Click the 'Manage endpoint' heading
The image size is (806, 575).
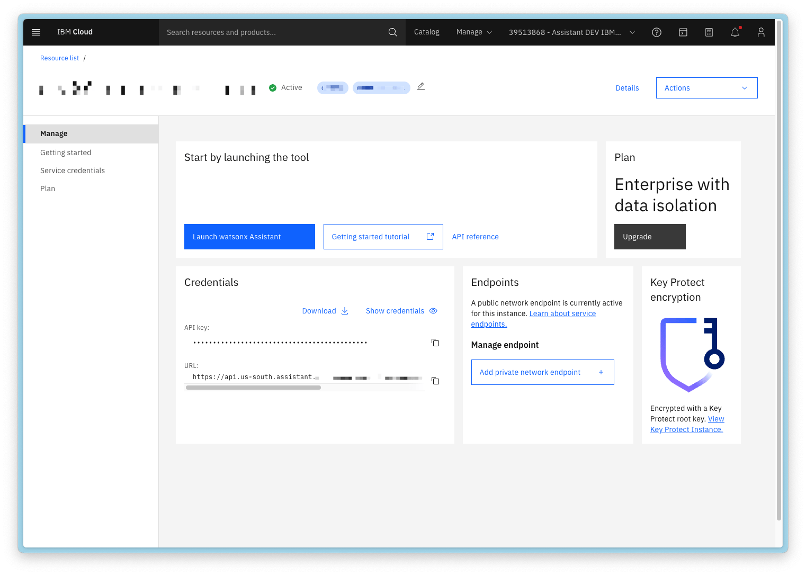tap(505, 345)
